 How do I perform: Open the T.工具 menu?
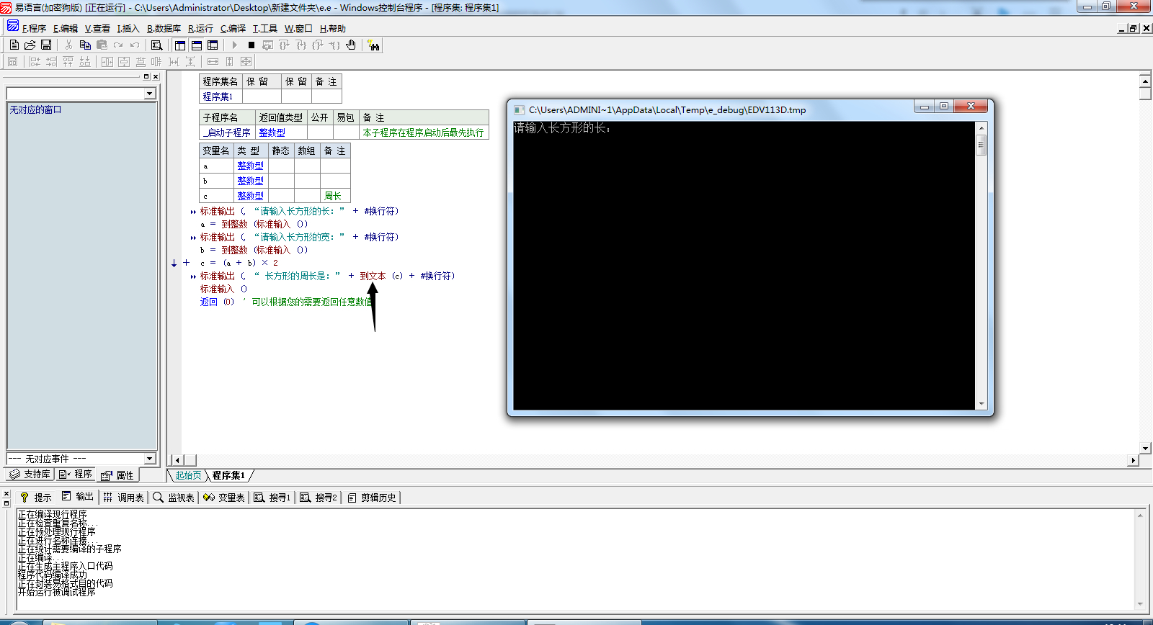tap(264, 29)
